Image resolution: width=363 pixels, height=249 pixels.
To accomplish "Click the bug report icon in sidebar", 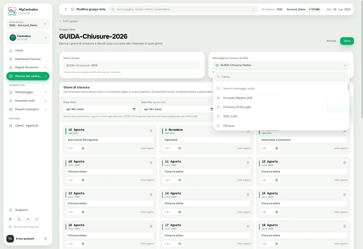I will (x=10, y=219).
